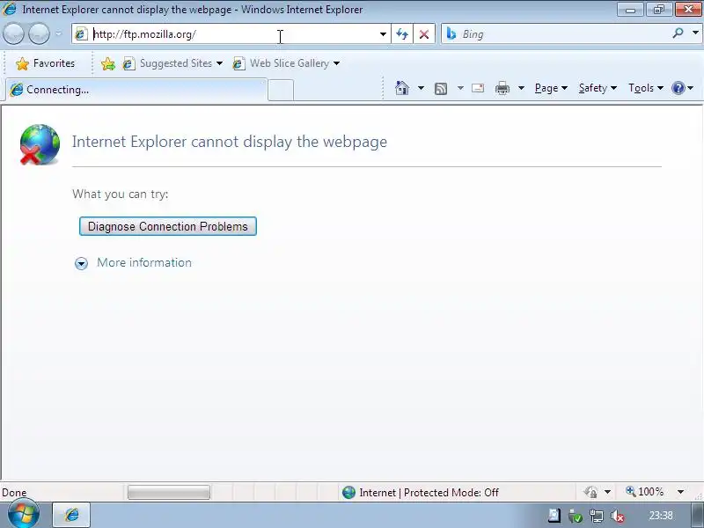Click Internet Protected Mode status zone
This screenshot has height=528, width=704.
pyautogui.click(x=421, y=492)
